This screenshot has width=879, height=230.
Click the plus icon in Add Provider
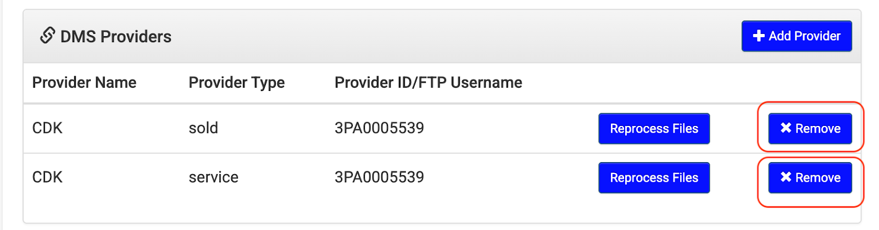click(759, 36)
